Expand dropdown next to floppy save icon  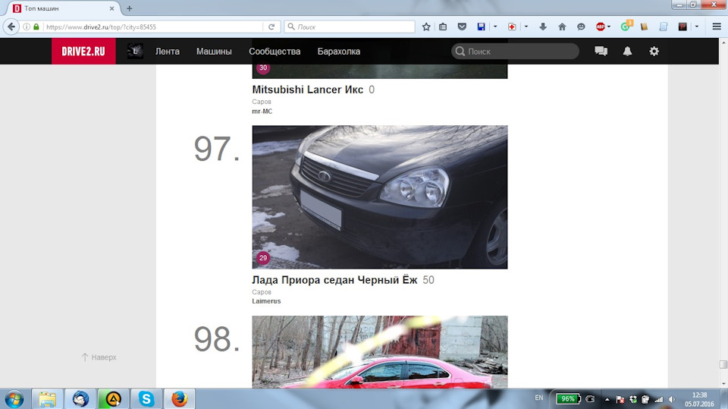tap(495, 27)
